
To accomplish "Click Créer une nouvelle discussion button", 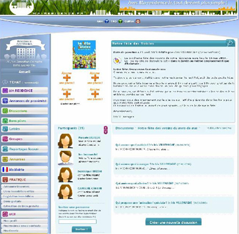I will click(173, 222).
